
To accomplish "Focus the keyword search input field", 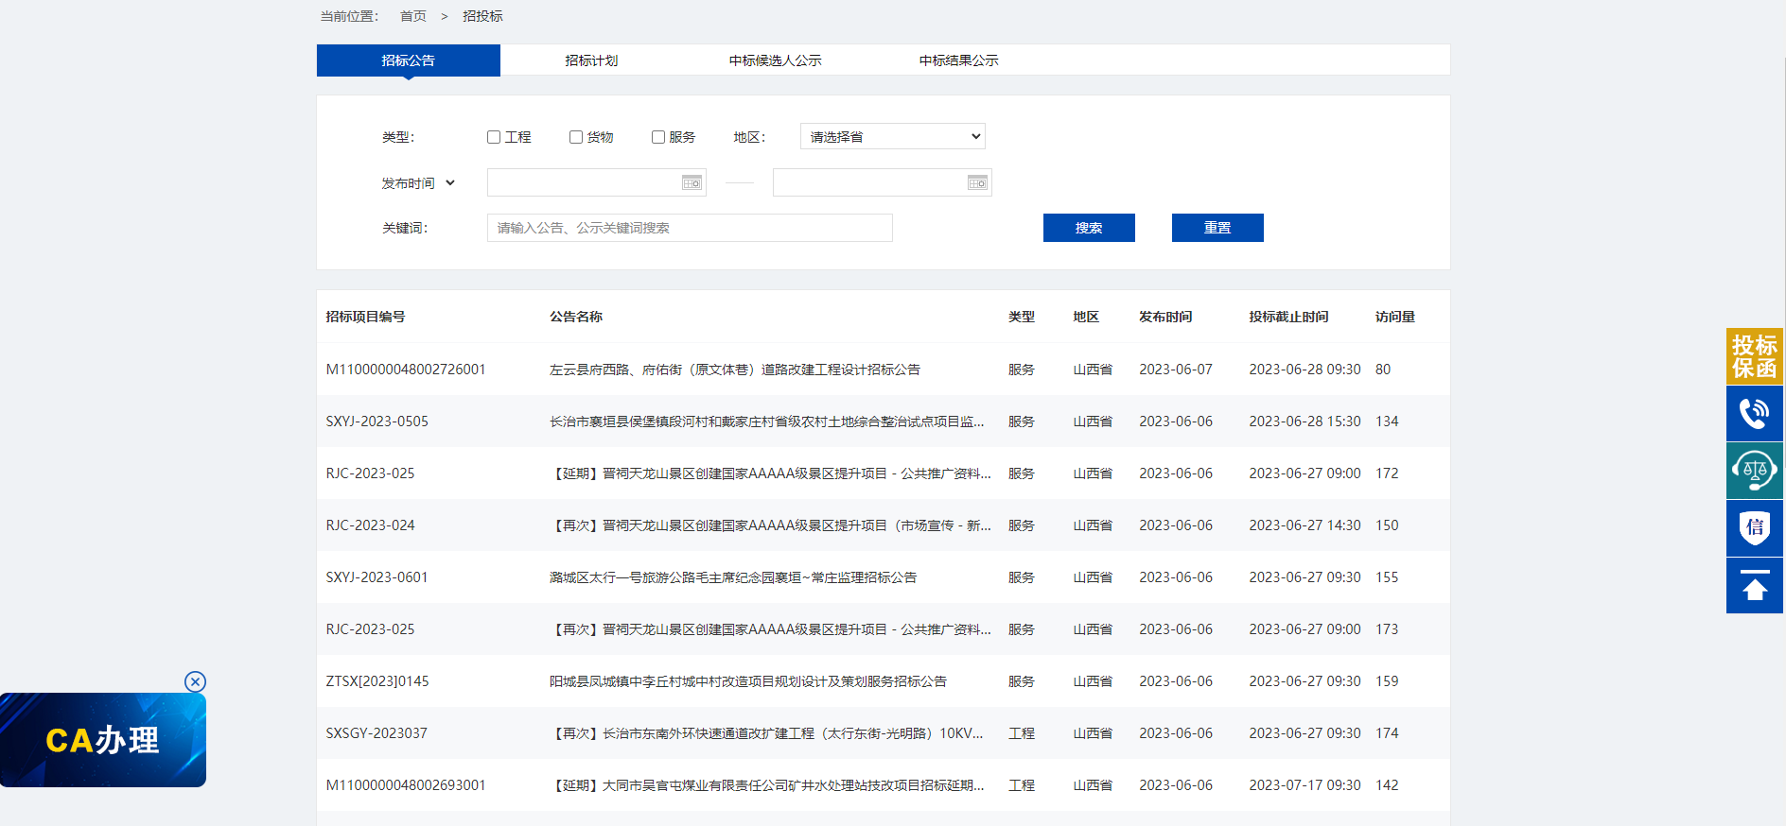I will [690, 228].
